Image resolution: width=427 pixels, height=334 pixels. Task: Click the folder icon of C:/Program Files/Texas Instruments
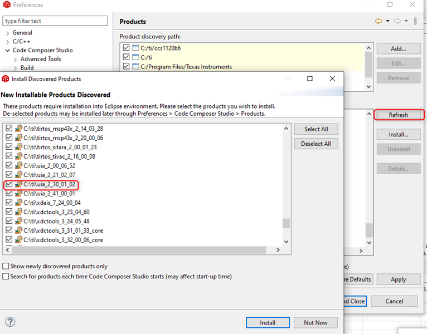pyautogui.click(x=135, y=66)
